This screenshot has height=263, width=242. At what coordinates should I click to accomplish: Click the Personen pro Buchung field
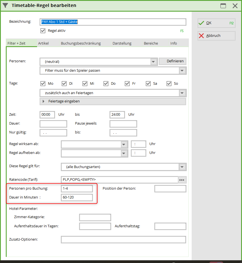[77, 189]
